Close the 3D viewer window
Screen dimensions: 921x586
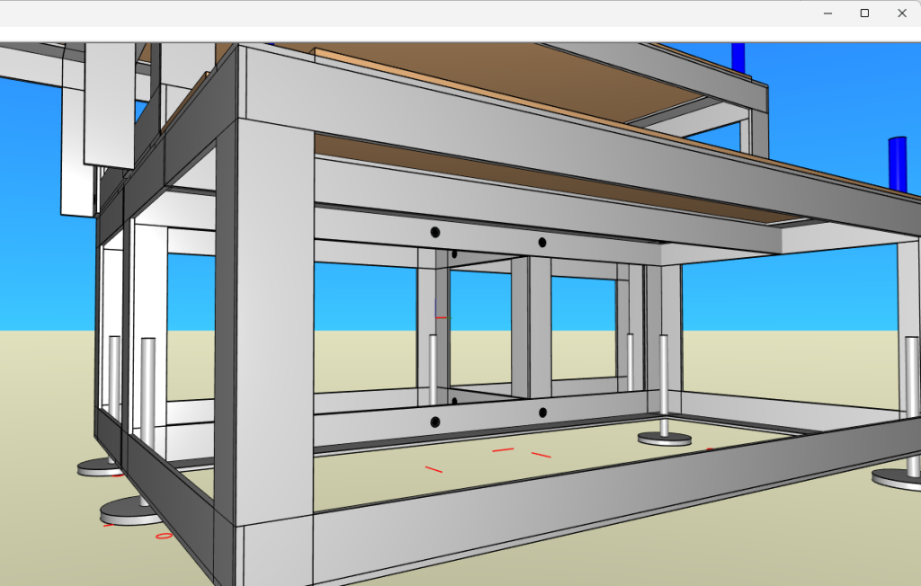(x=902, y=13)
